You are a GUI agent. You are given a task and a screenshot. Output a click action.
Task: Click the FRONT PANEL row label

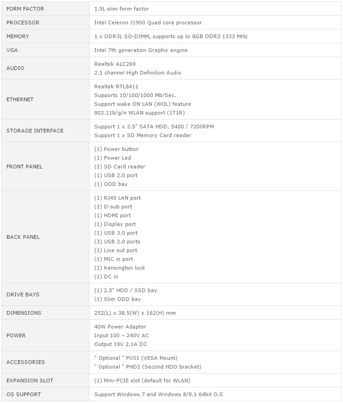tap(24, 167)
